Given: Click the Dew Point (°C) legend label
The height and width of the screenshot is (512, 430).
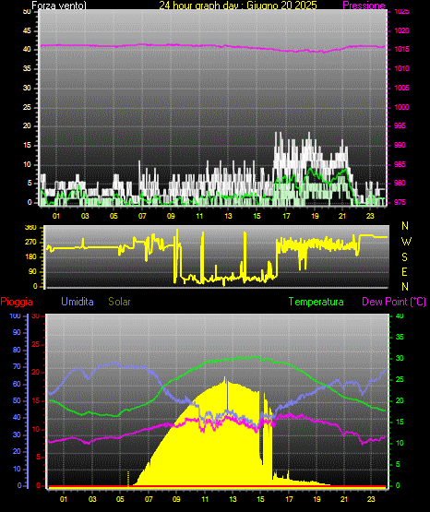Looking at the screenshot, I should coord(394,302).
